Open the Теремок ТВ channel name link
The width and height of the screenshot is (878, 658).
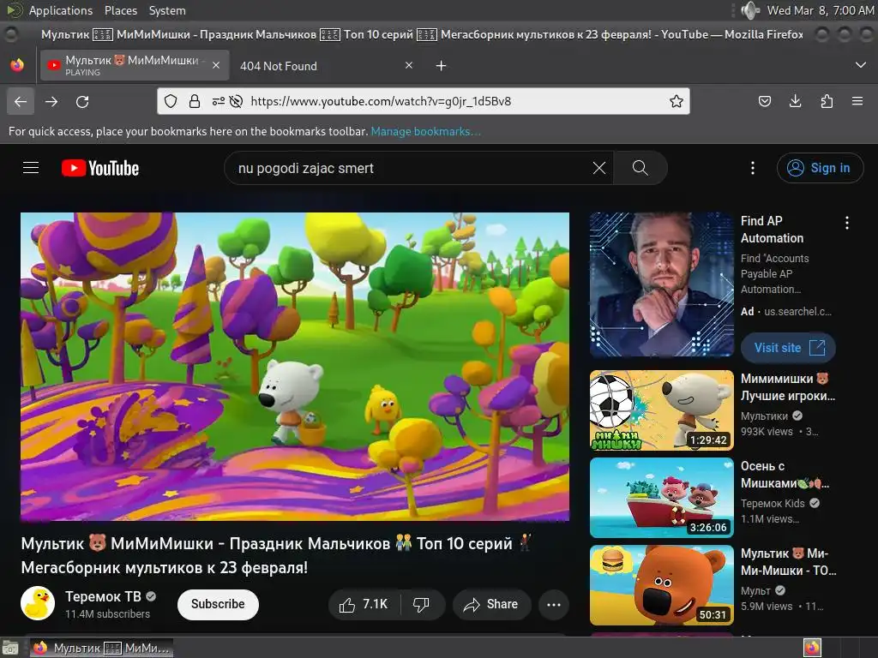[103, 596]
